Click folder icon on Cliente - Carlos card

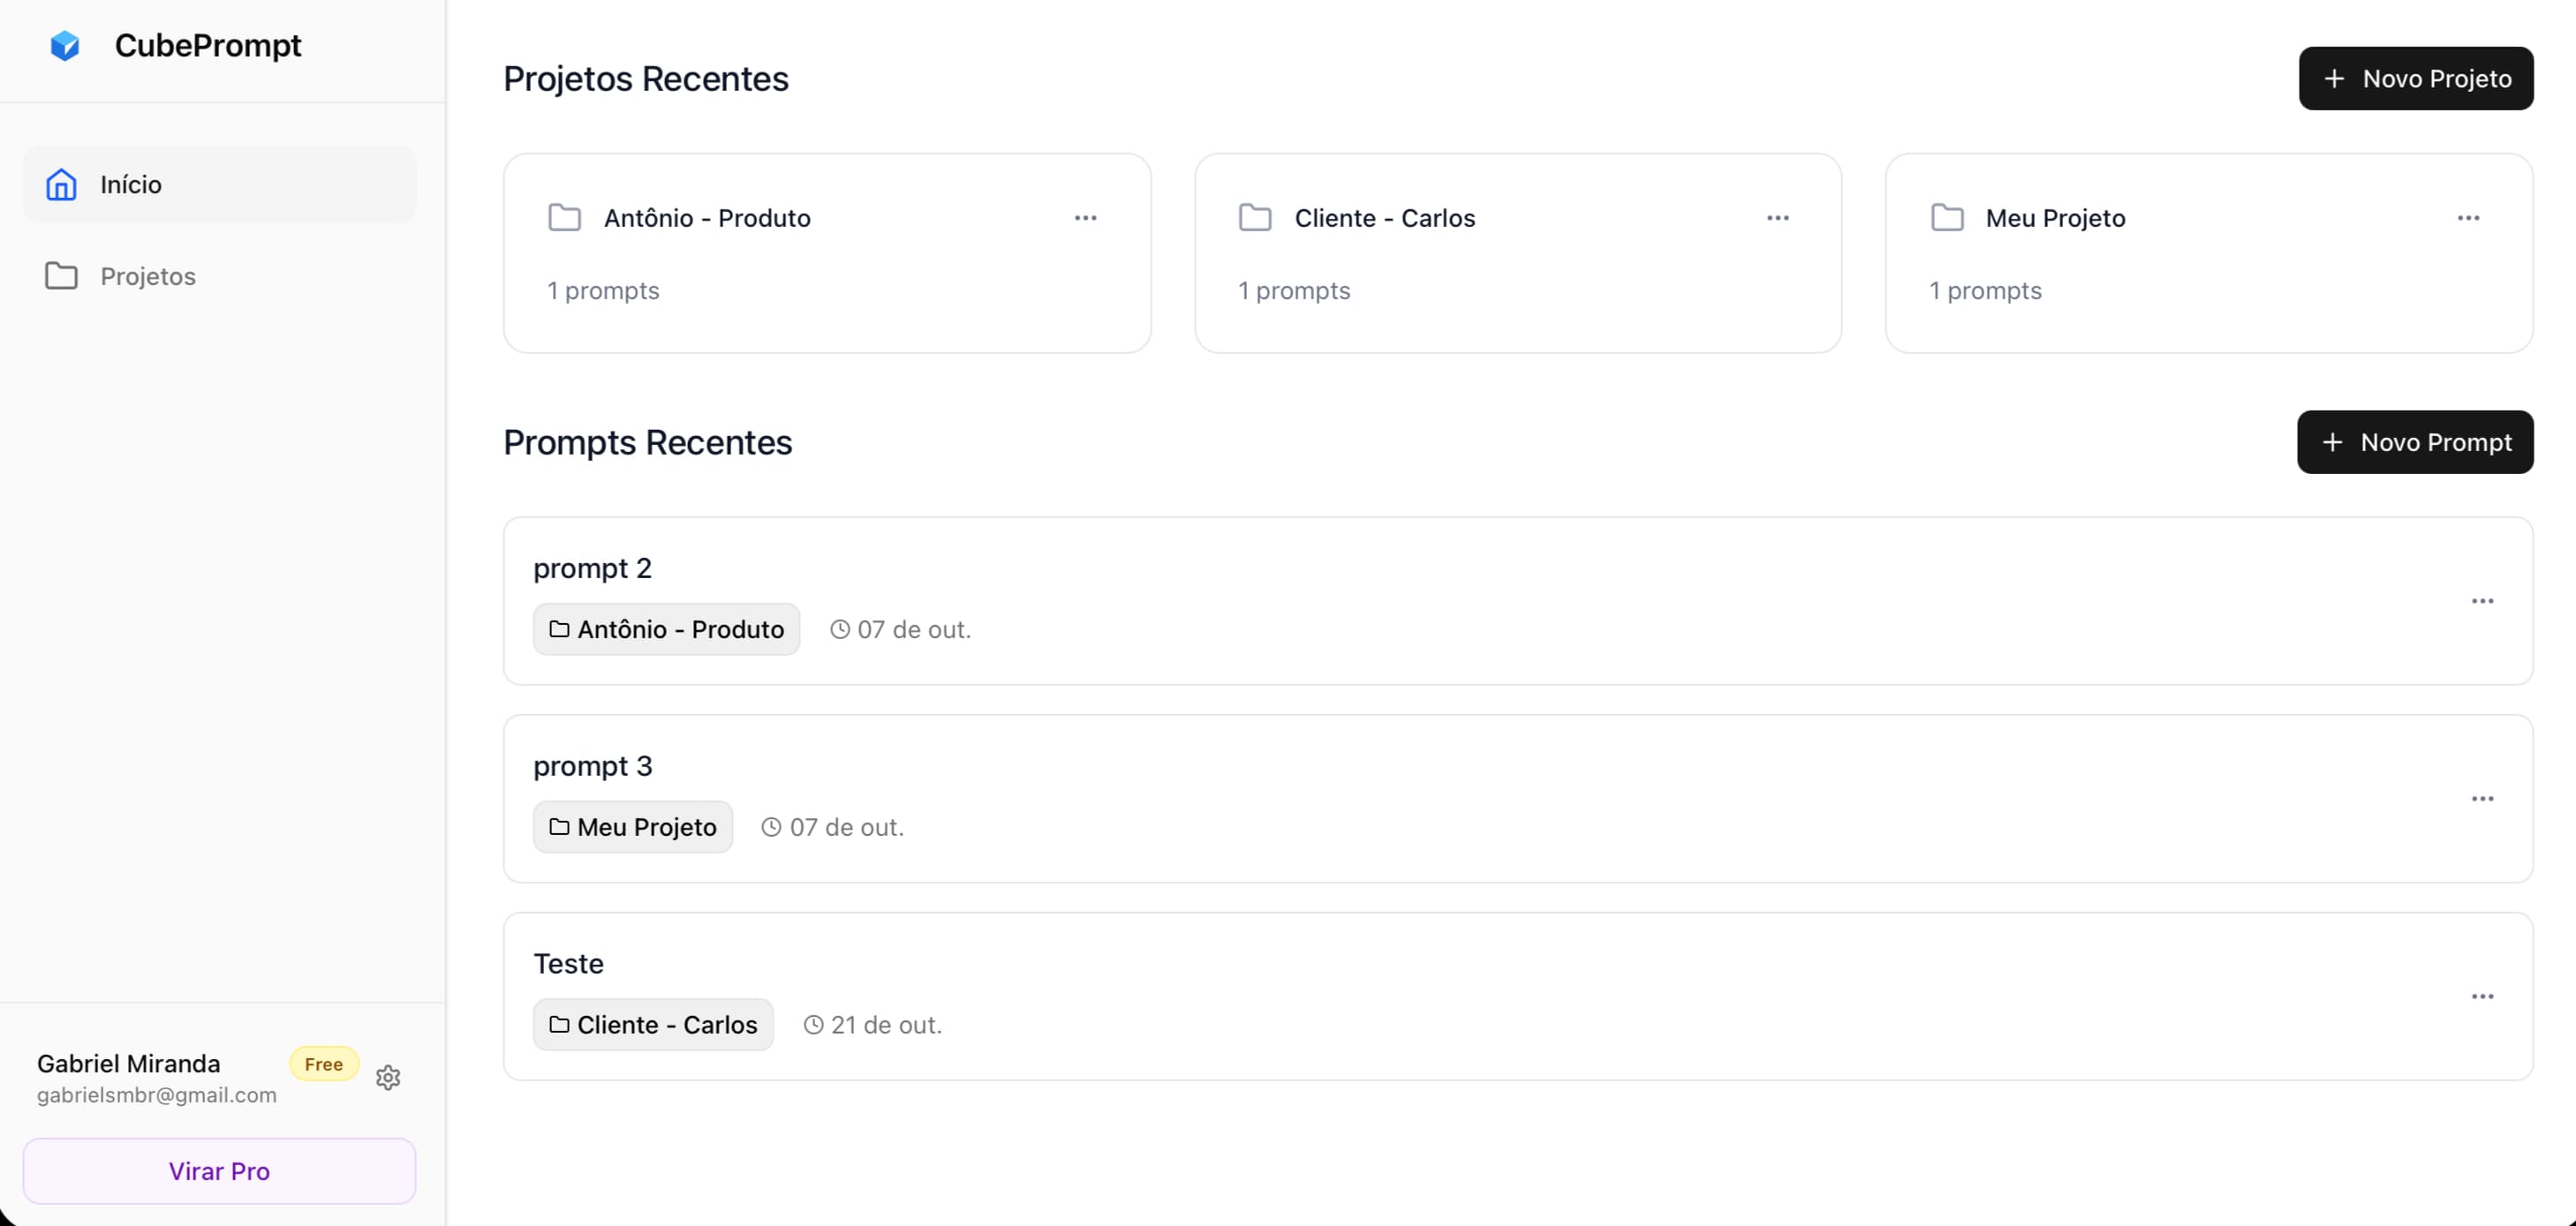[1255, 218]
